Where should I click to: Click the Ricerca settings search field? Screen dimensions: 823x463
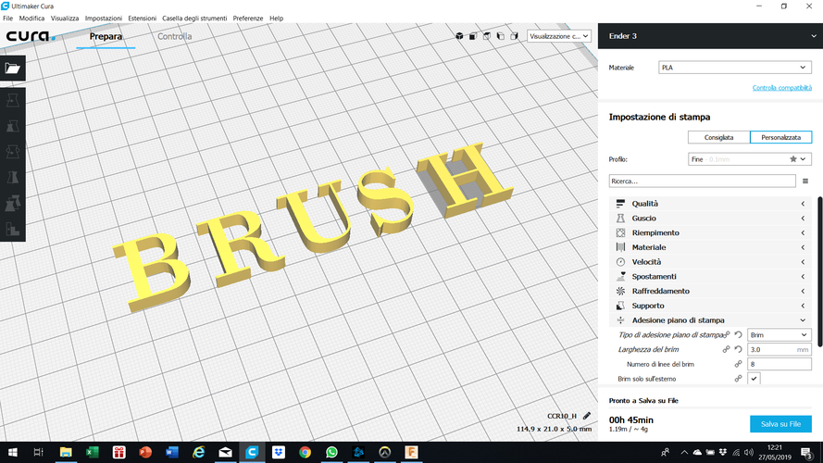tap(703, 181)
